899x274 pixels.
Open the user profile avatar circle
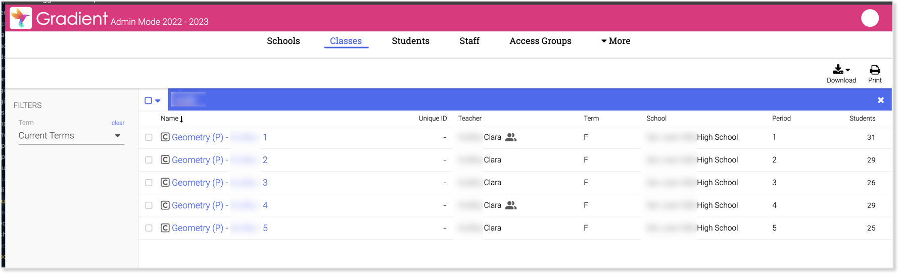(870, 18)
